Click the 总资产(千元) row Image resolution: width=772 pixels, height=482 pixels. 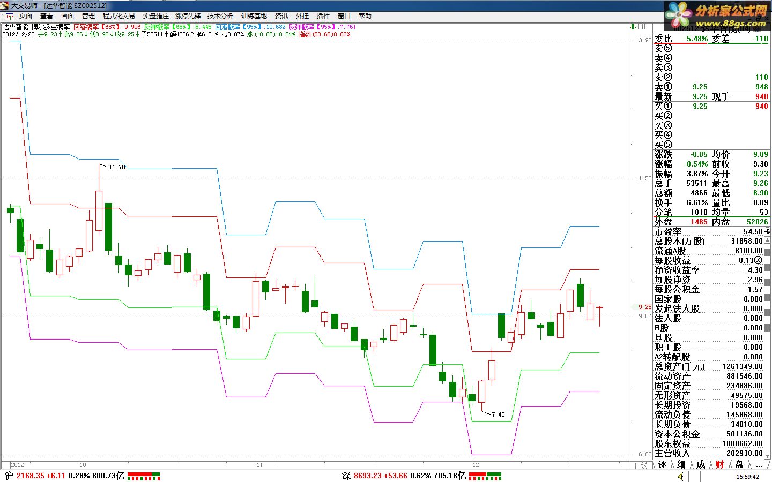click(x=709, y=366)
